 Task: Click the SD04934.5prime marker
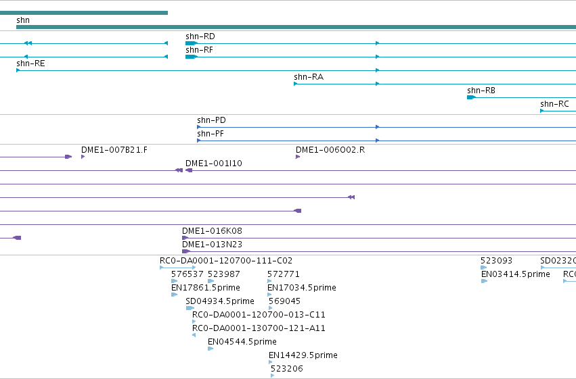(190, 308)
